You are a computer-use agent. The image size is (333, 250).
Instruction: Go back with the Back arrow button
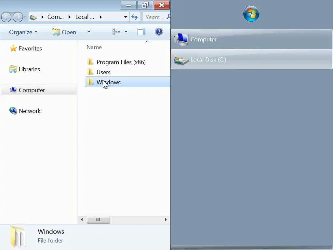pos(6,17)
